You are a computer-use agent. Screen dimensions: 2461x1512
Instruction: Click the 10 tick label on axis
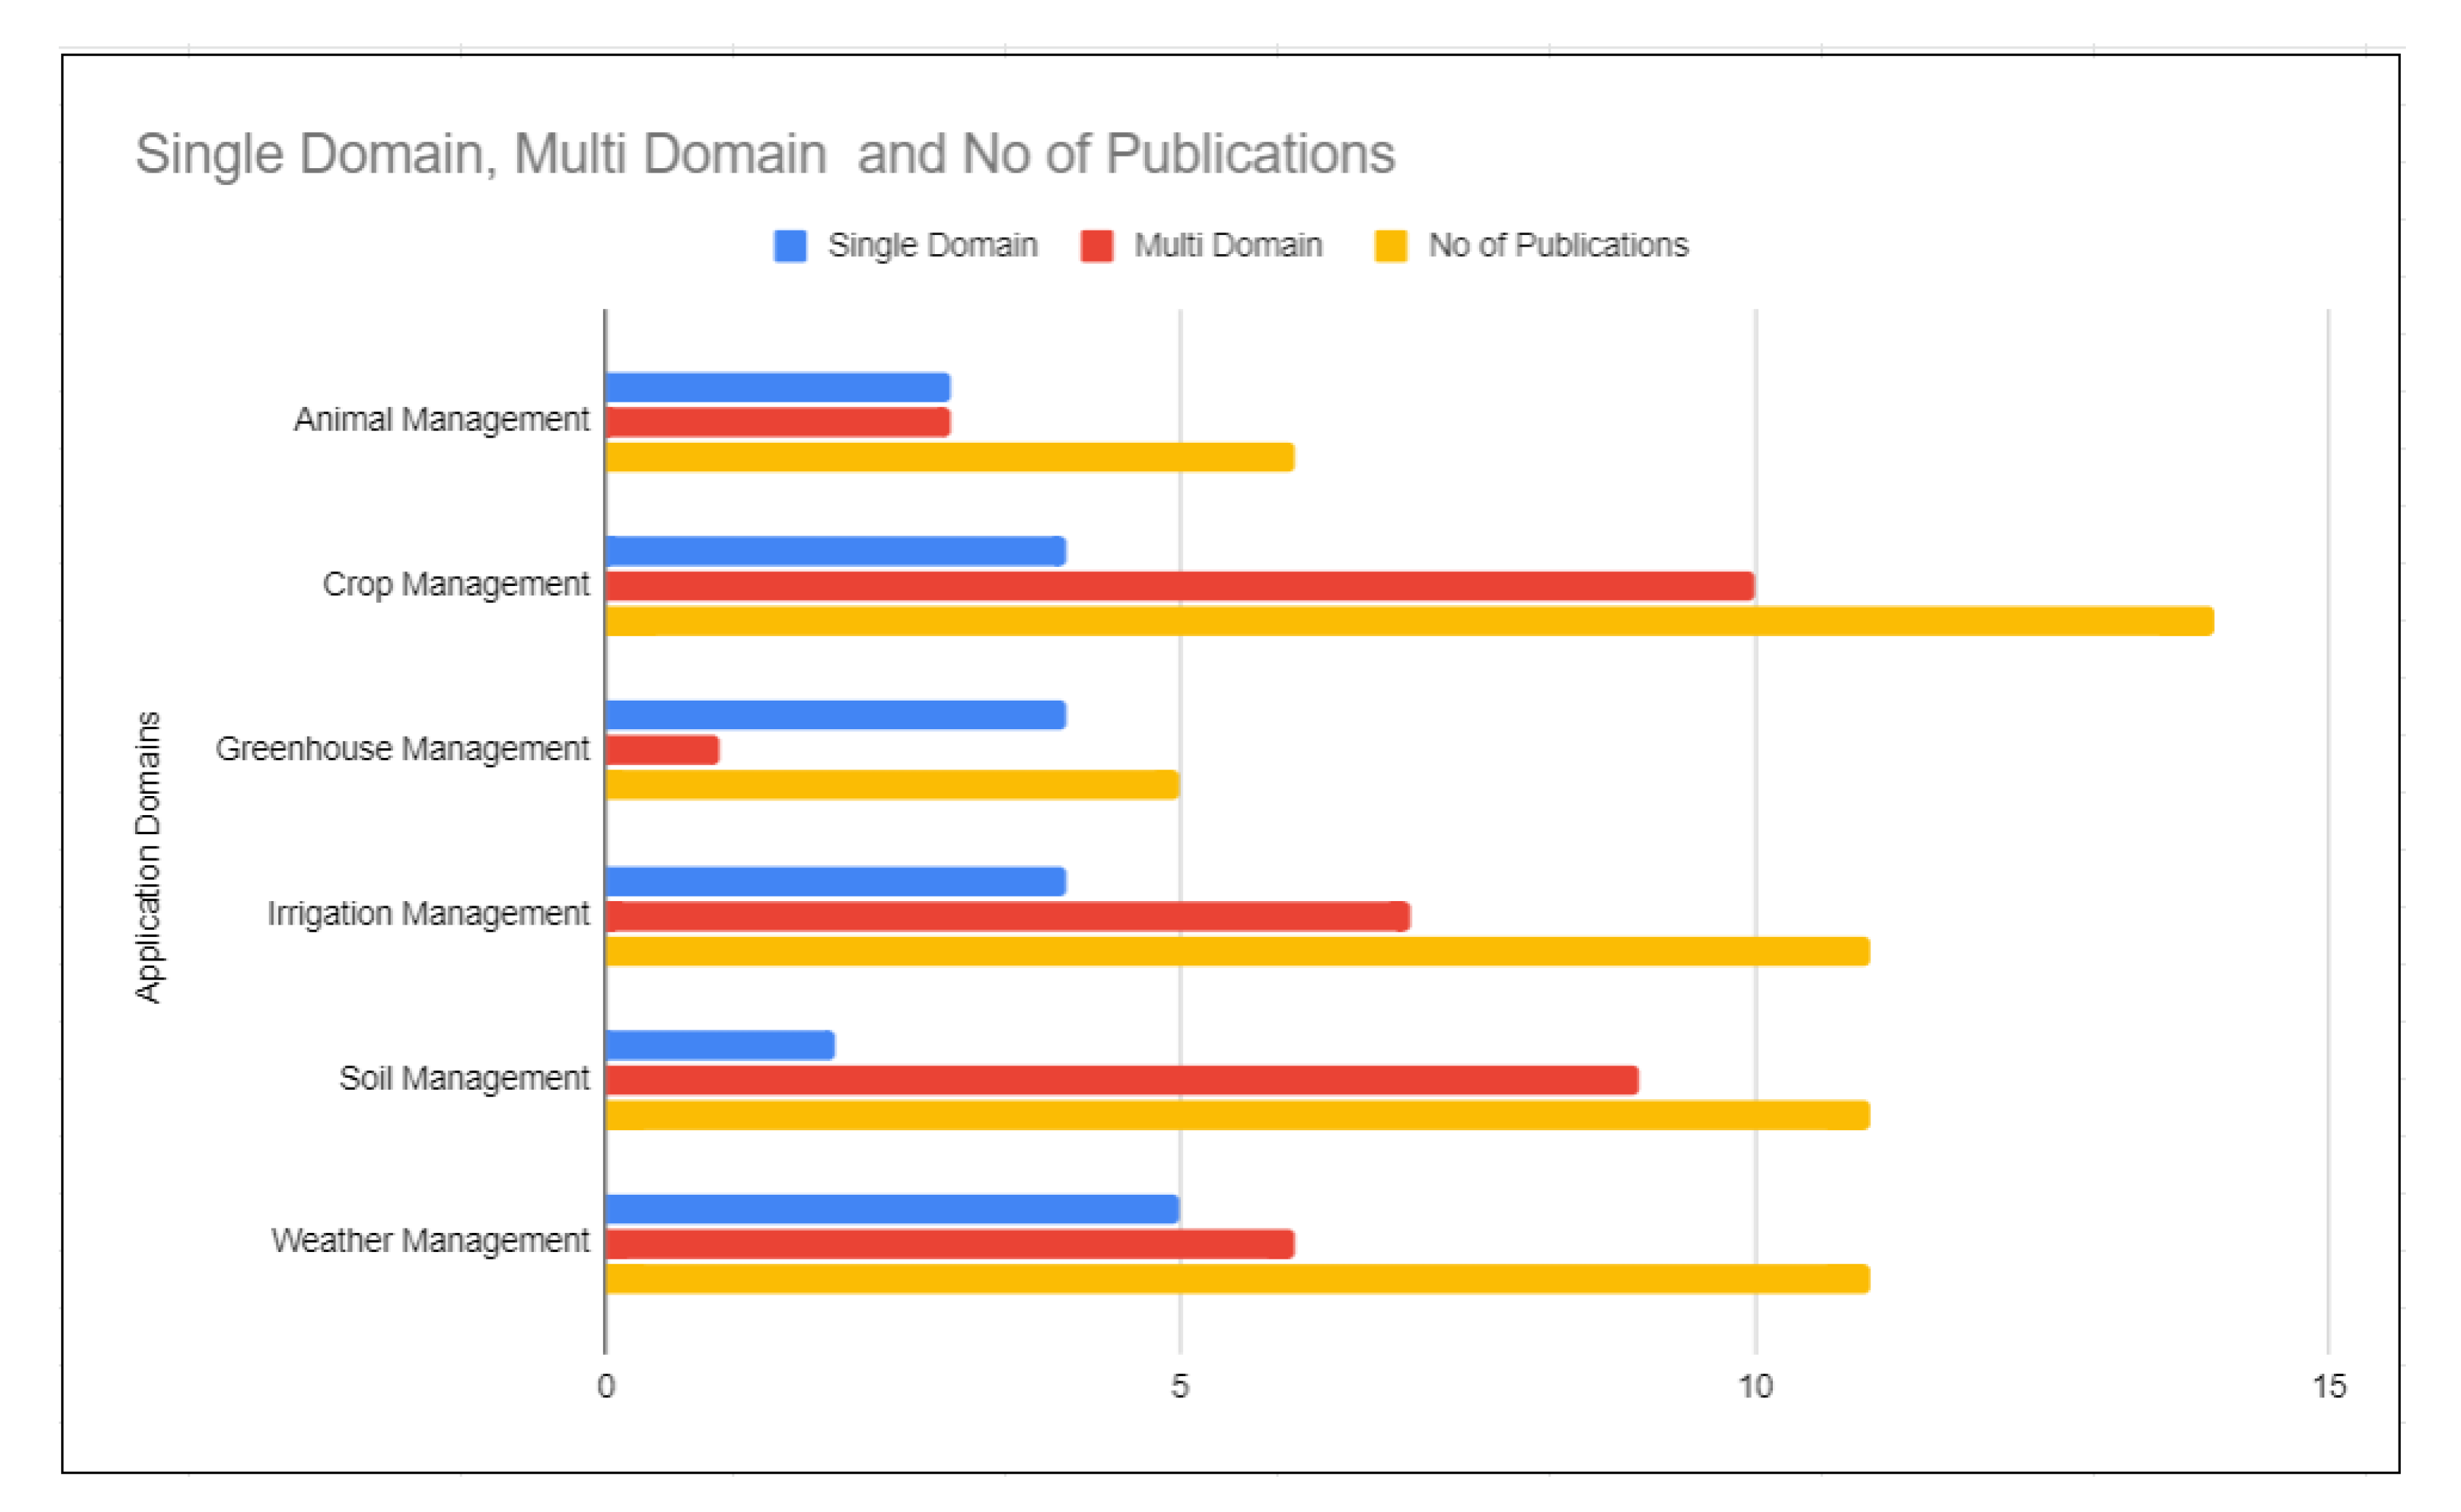tap(1754, 1387)
